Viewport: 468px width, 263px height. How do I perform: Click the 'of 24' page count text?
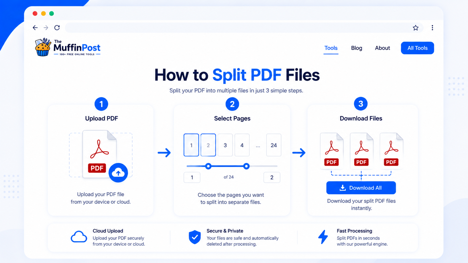[229, 177]
